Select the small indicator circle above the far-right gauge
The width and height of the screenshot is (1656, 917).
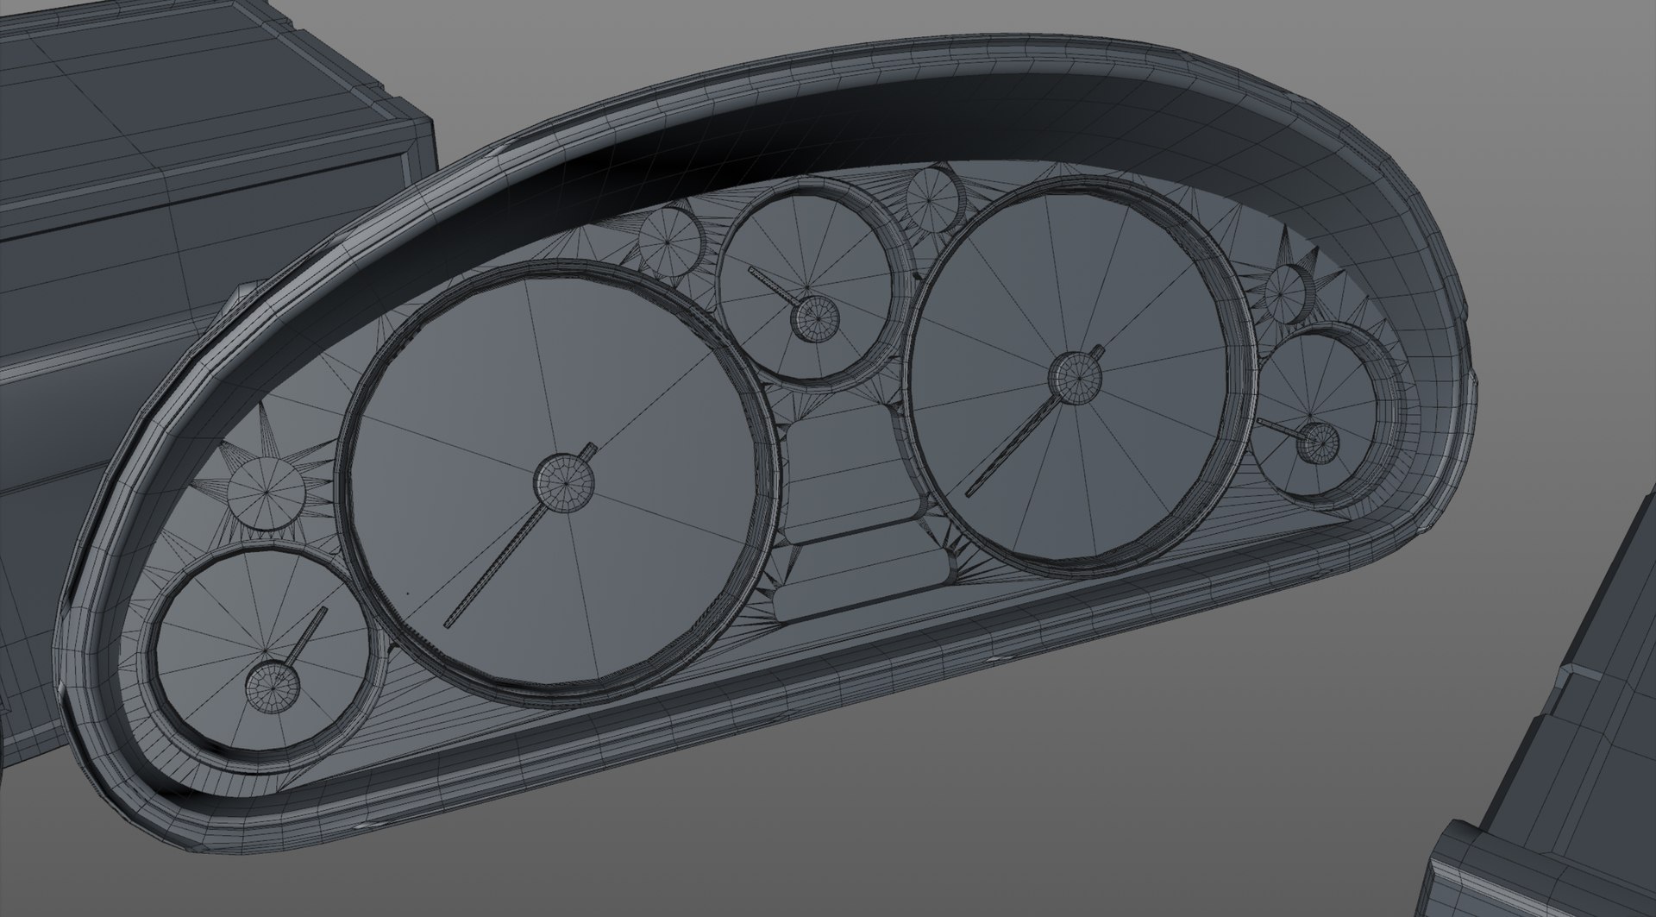click(1289, 294)
